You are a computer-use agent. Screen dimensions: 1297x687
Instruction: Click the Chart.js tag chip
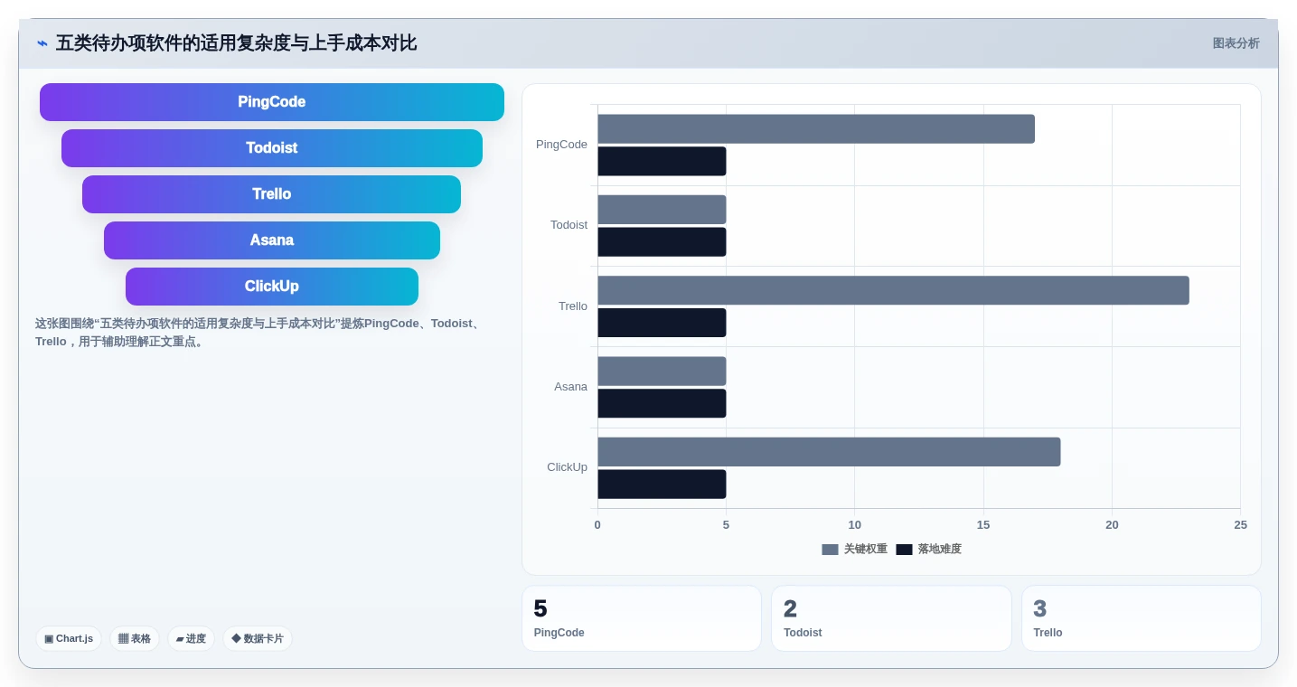click(x=69, y=638)
